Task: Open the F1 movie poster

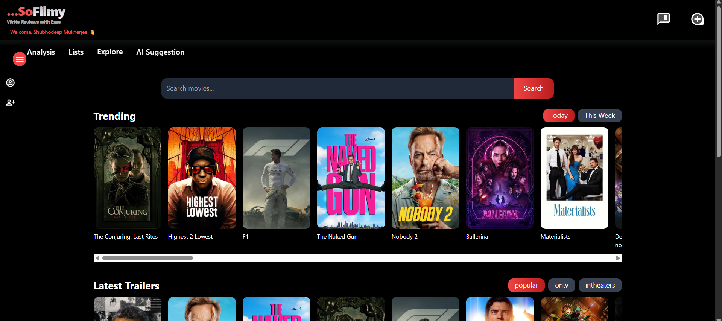Action: (277, 178)
